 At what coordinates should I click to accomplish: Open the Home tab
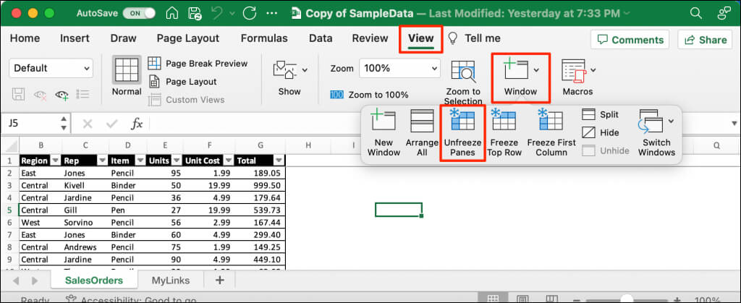[x=25, y=38]
